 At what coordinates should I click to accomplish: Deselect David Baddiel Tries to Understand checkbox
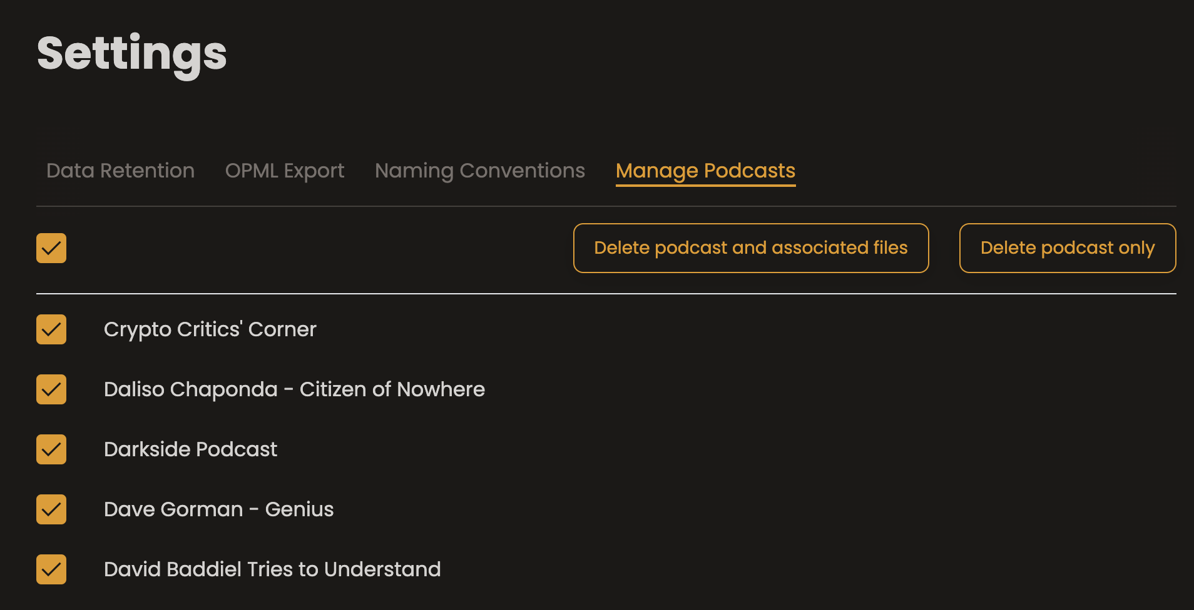coord(51,569)
